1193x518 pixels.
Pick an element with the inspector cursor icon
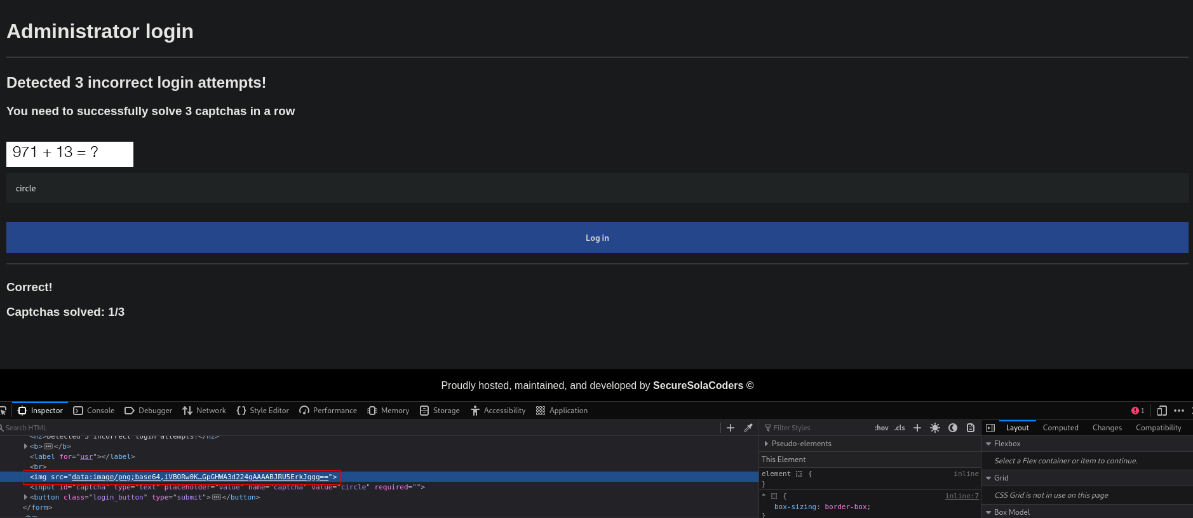pos(3,411)
